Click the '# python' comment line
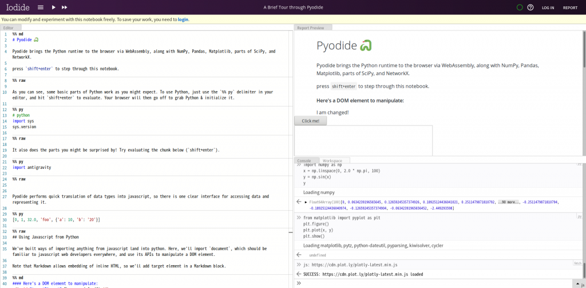This screenshot has width=586, height=288. coord(21,116)
